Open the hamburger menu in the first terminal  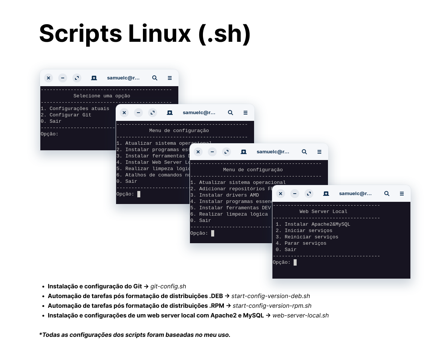[169, 78]
